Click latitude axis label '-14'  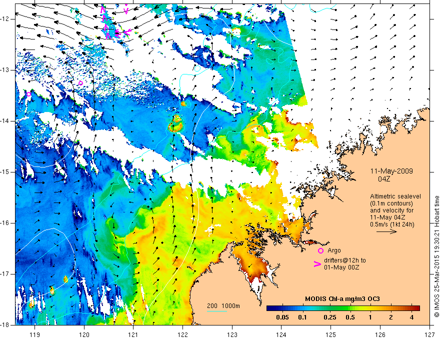point(6,121)
